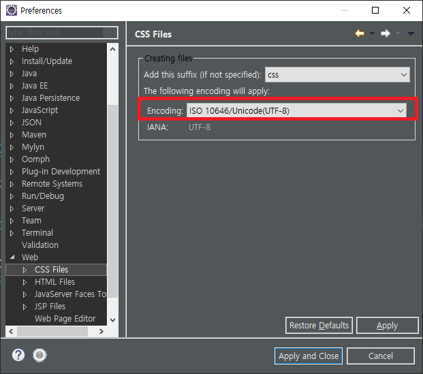The height and width of the screenshot is (374, 423).
Task: Expand the Install/Update tree node
Action: click(x=12, y=61)
